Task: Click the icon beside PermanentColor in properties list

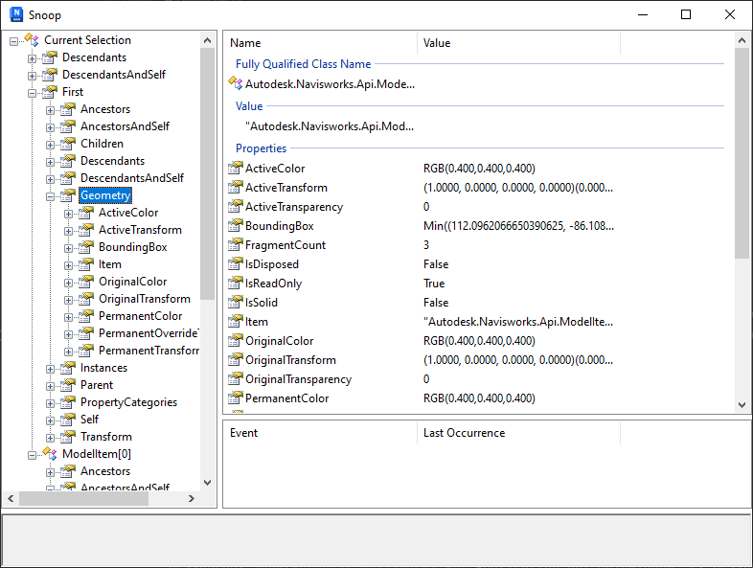Action: pos(236,398)
